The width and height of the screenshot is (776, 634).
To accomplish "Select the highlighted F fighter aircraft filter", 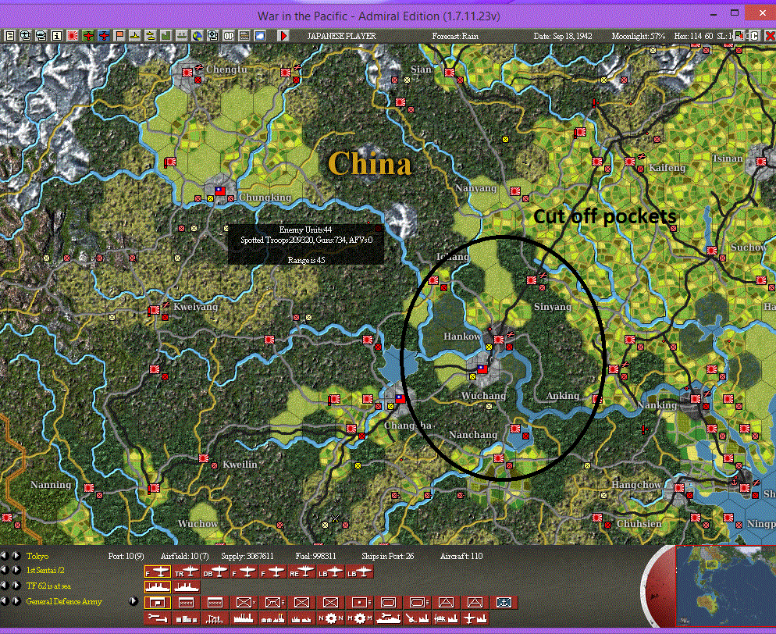I will [x=158, y=572].
